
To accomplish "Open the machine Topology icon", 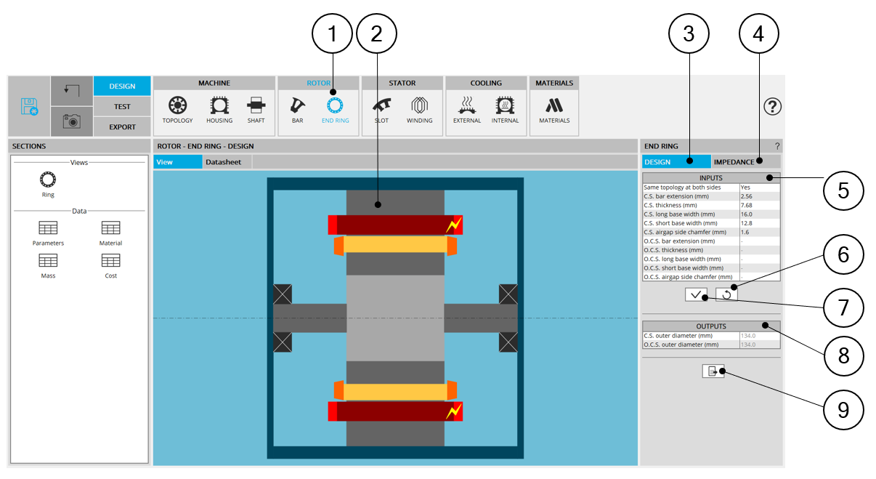I will pos(177,105).
